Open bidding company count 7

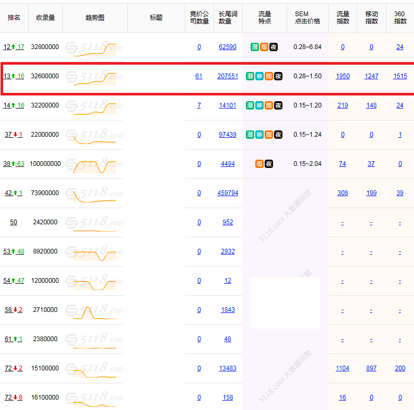199,105
